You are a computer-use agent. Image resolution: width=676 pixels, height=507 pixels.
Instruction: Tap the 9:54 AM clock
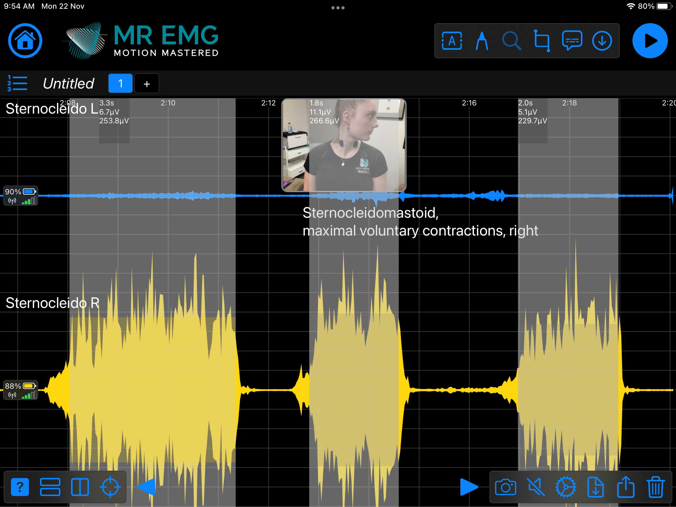(x=19, y=6)
